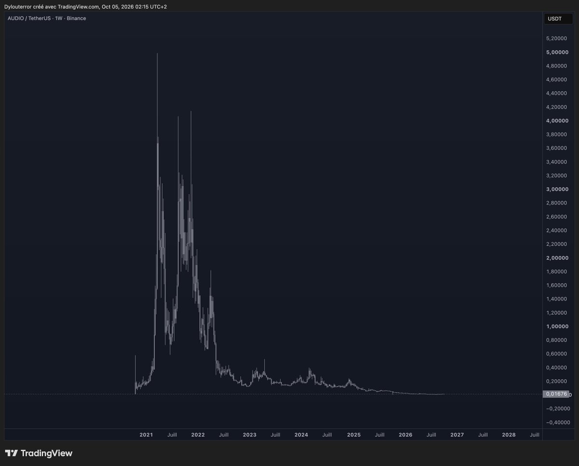Image resolution: width=579 pixels, height=466 pixels.
Task: Click the 2023 time axis label
Action: click(x=249, y=435)
